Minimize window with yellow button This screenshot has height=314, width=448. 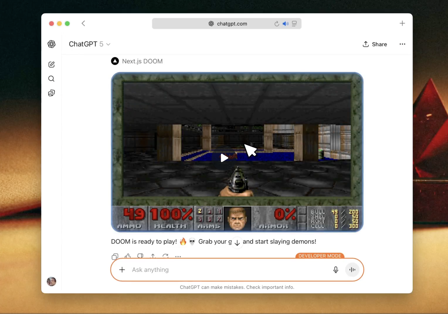point(59,24)
